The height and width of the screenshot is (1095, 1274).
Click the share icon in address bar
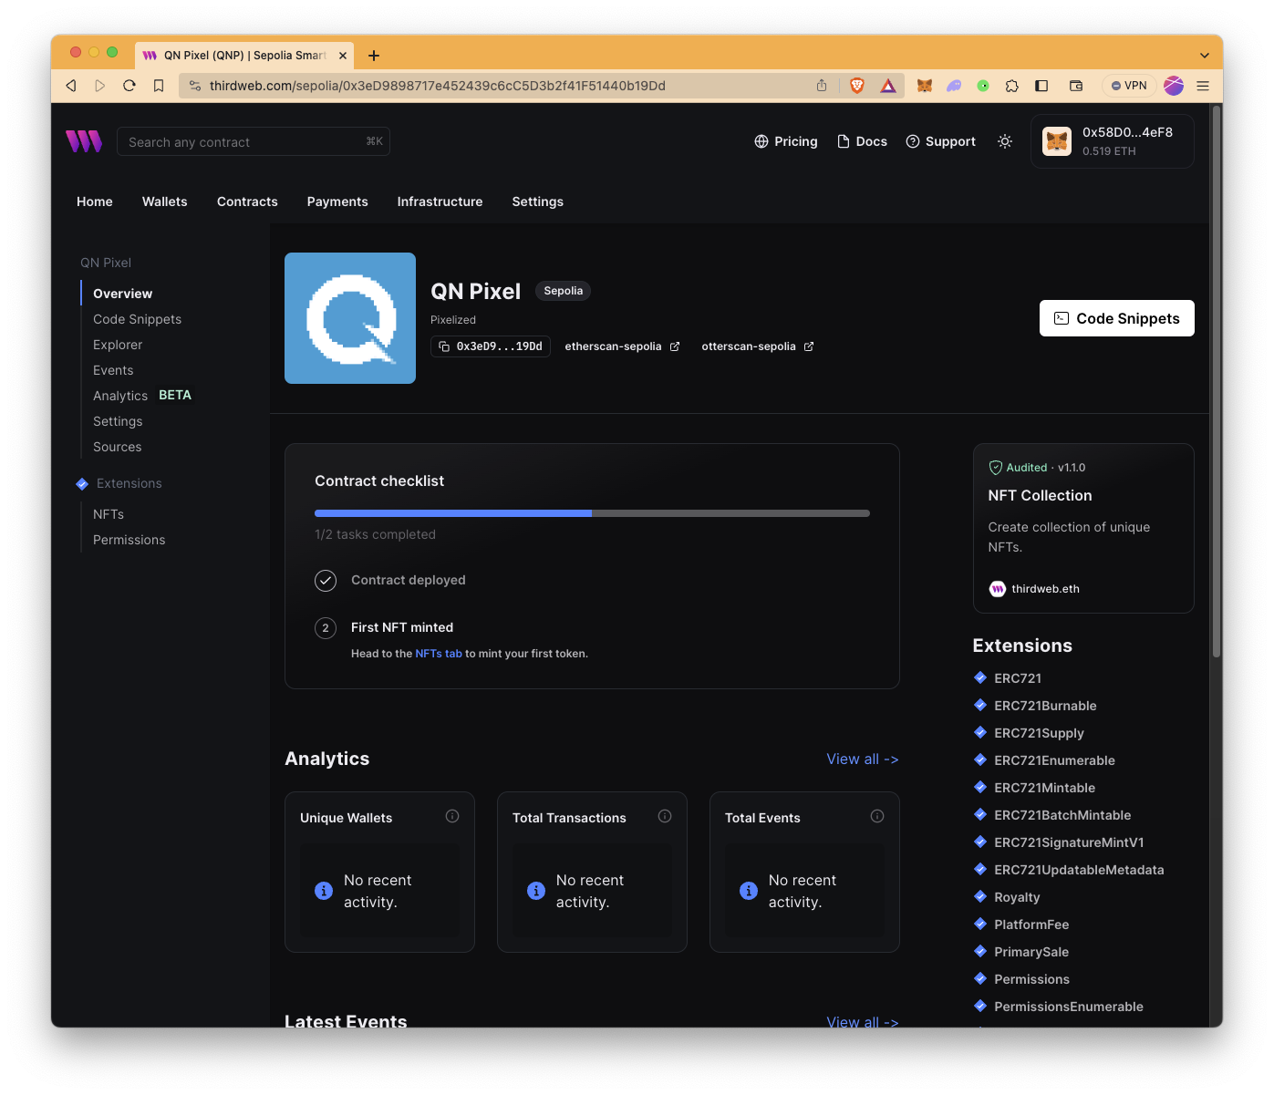[x=822, y=86]
